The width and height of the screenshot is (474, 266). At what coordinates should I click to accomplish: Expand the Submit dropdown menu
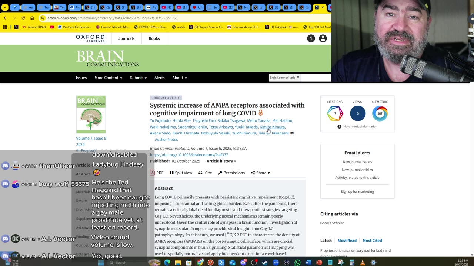pyautogui.click(x=138, y=78)
